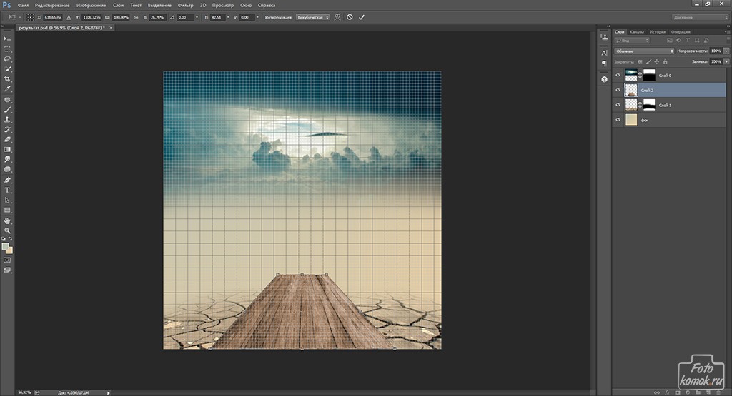
Task: Select the Zoom tool in toolbox
Action: pyautogui.click(x=8, y=230)
